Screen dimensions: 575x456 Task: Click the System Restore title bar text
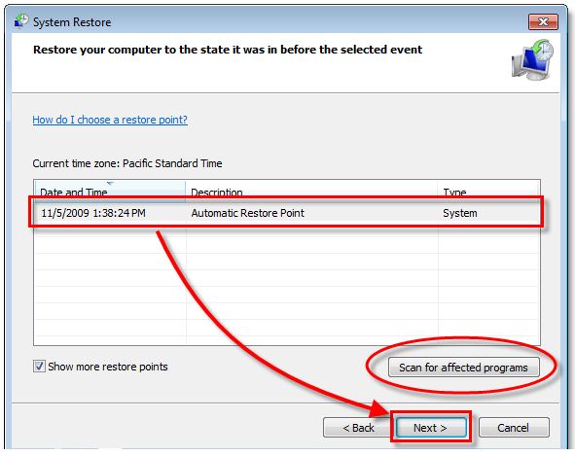pos(72,22)
